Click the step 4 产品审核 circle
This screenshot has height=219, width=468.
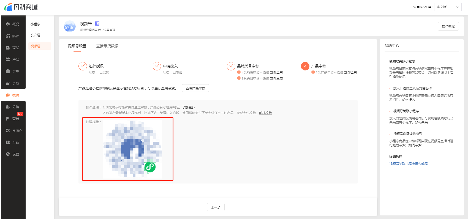pos(305,66)
